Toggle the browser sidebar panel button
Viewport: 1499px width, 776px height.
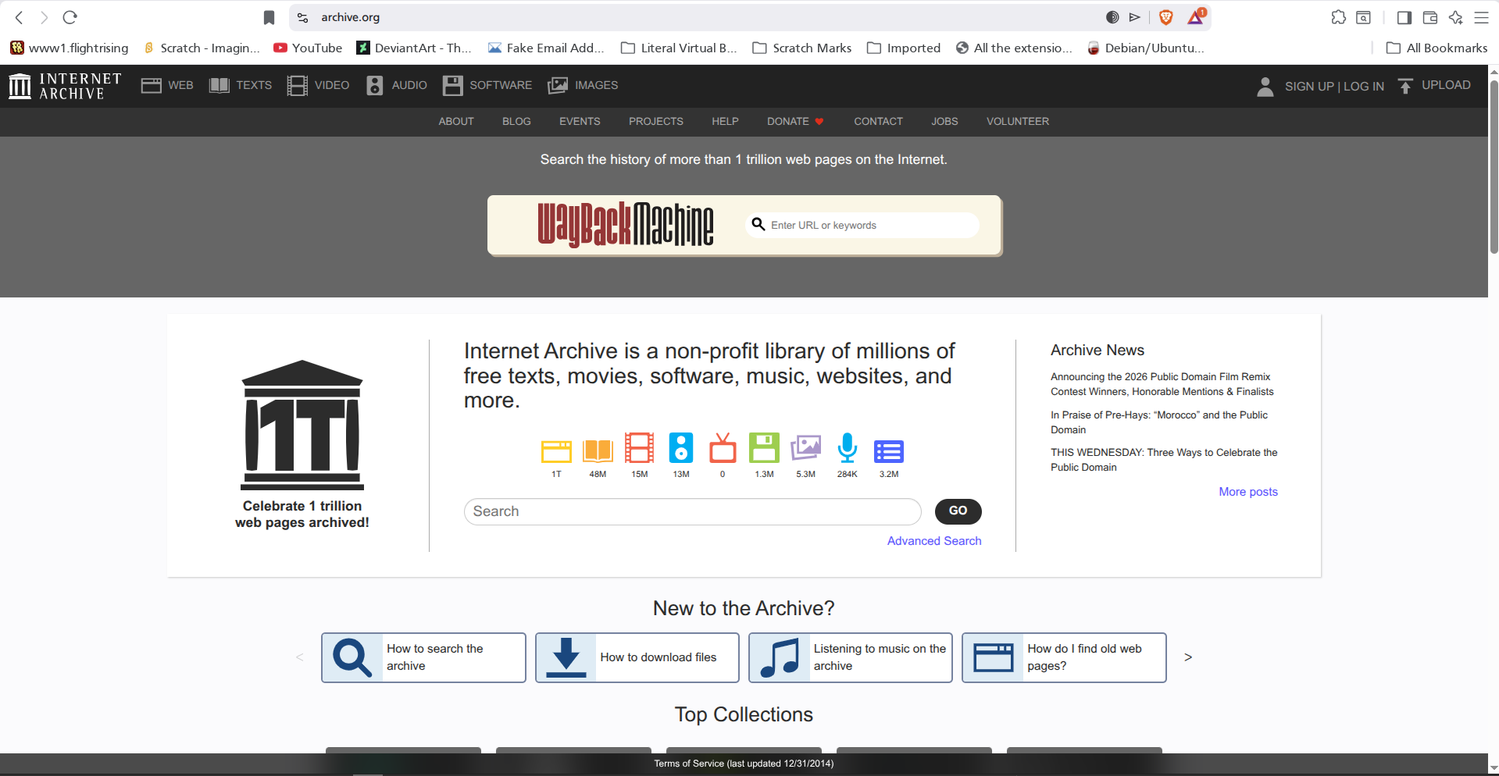[x=1404, y=17]
